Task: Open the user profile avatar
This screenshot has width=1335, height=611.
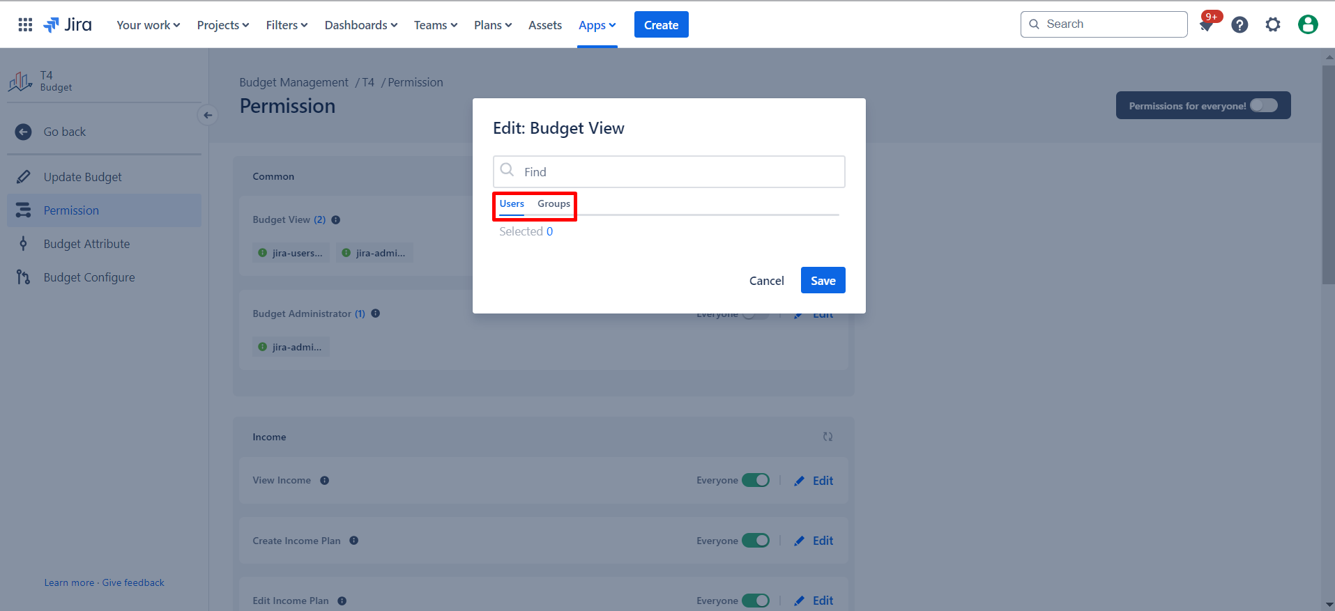Action: click(1308, 24)
